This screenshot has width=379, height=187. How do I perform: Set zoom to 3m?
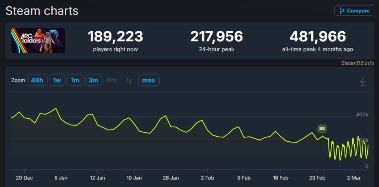coord(93,80)
